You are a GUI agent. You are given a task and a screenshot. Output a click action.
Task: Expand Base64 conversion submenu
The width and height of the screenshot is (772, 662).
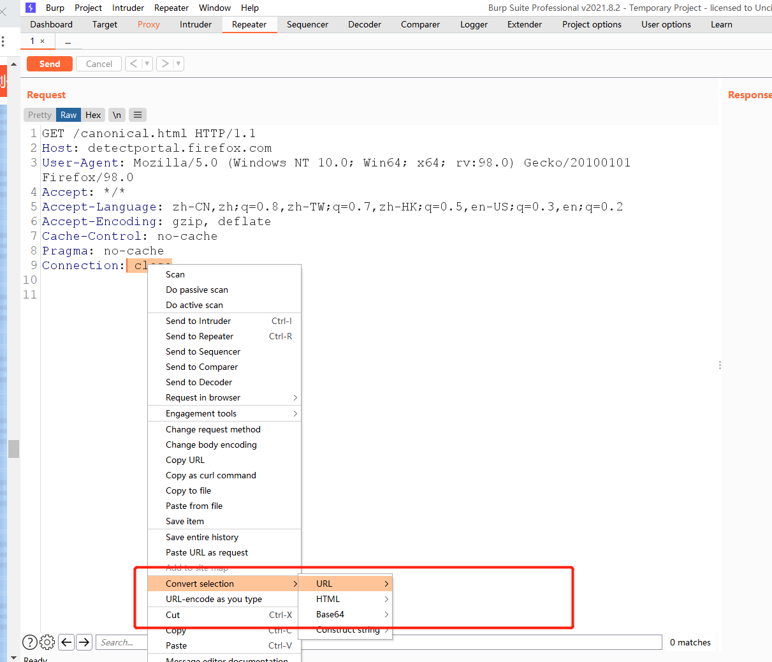coord(345,614)
